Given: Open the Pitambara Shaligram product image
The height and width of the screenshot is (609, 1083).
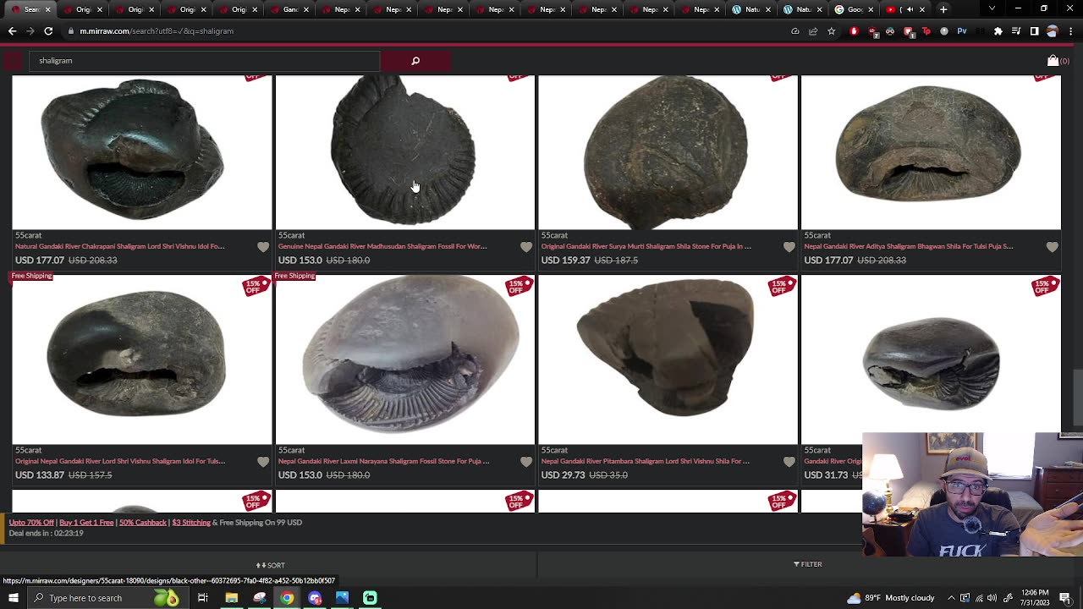Looking at the screenshot, I should 668,360.
